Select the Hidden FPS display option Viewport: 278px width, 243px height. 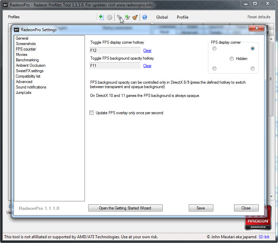pos(232,59)
